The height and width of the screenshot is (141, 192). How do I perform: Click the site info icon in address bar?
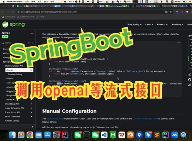(18, 12)
